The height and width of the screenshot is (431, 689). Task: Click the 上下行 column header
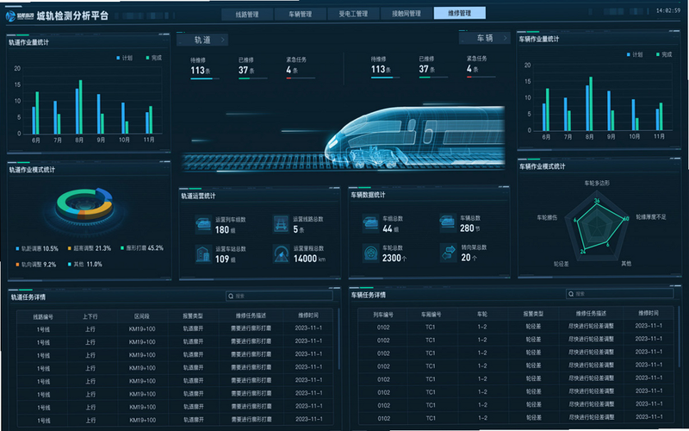tap(90, 316)
